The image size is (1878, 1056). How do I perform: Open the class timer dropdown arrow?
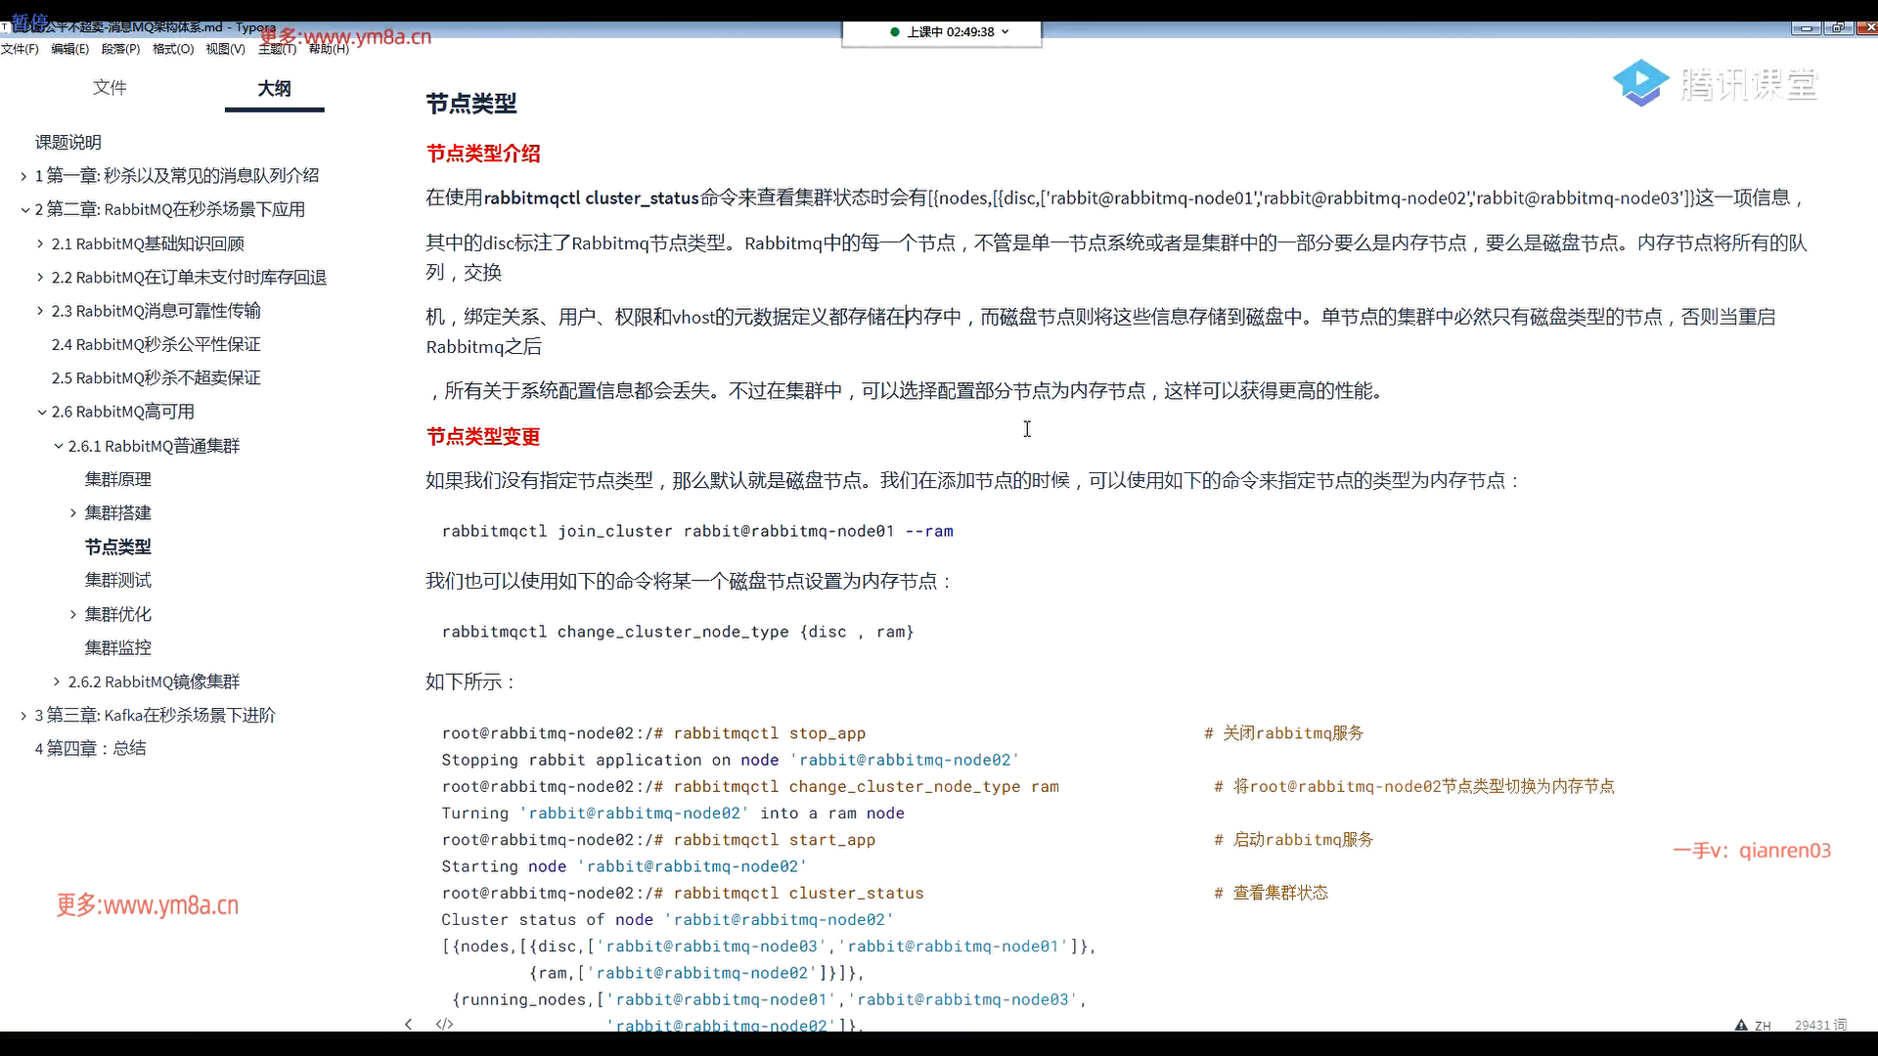coord(1006,31)
